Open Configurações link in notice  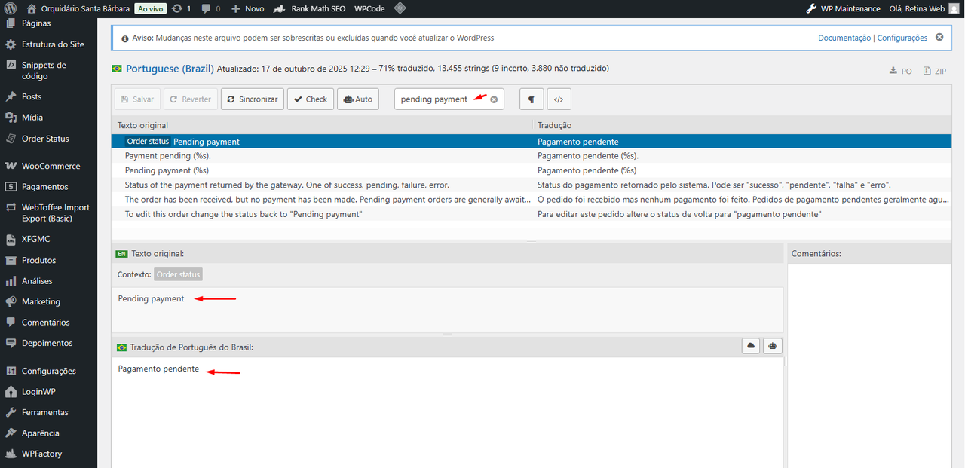(x=902, y=38)
